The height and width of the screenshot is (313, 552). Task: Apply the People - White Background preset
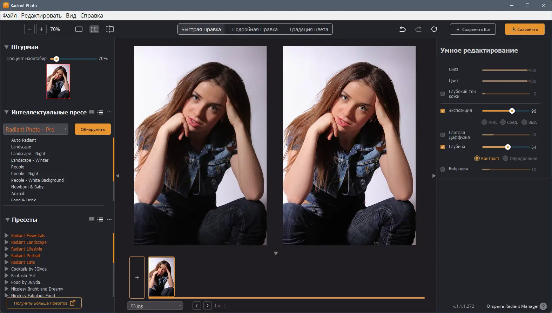pyautogui.click(x=38, y=180)
